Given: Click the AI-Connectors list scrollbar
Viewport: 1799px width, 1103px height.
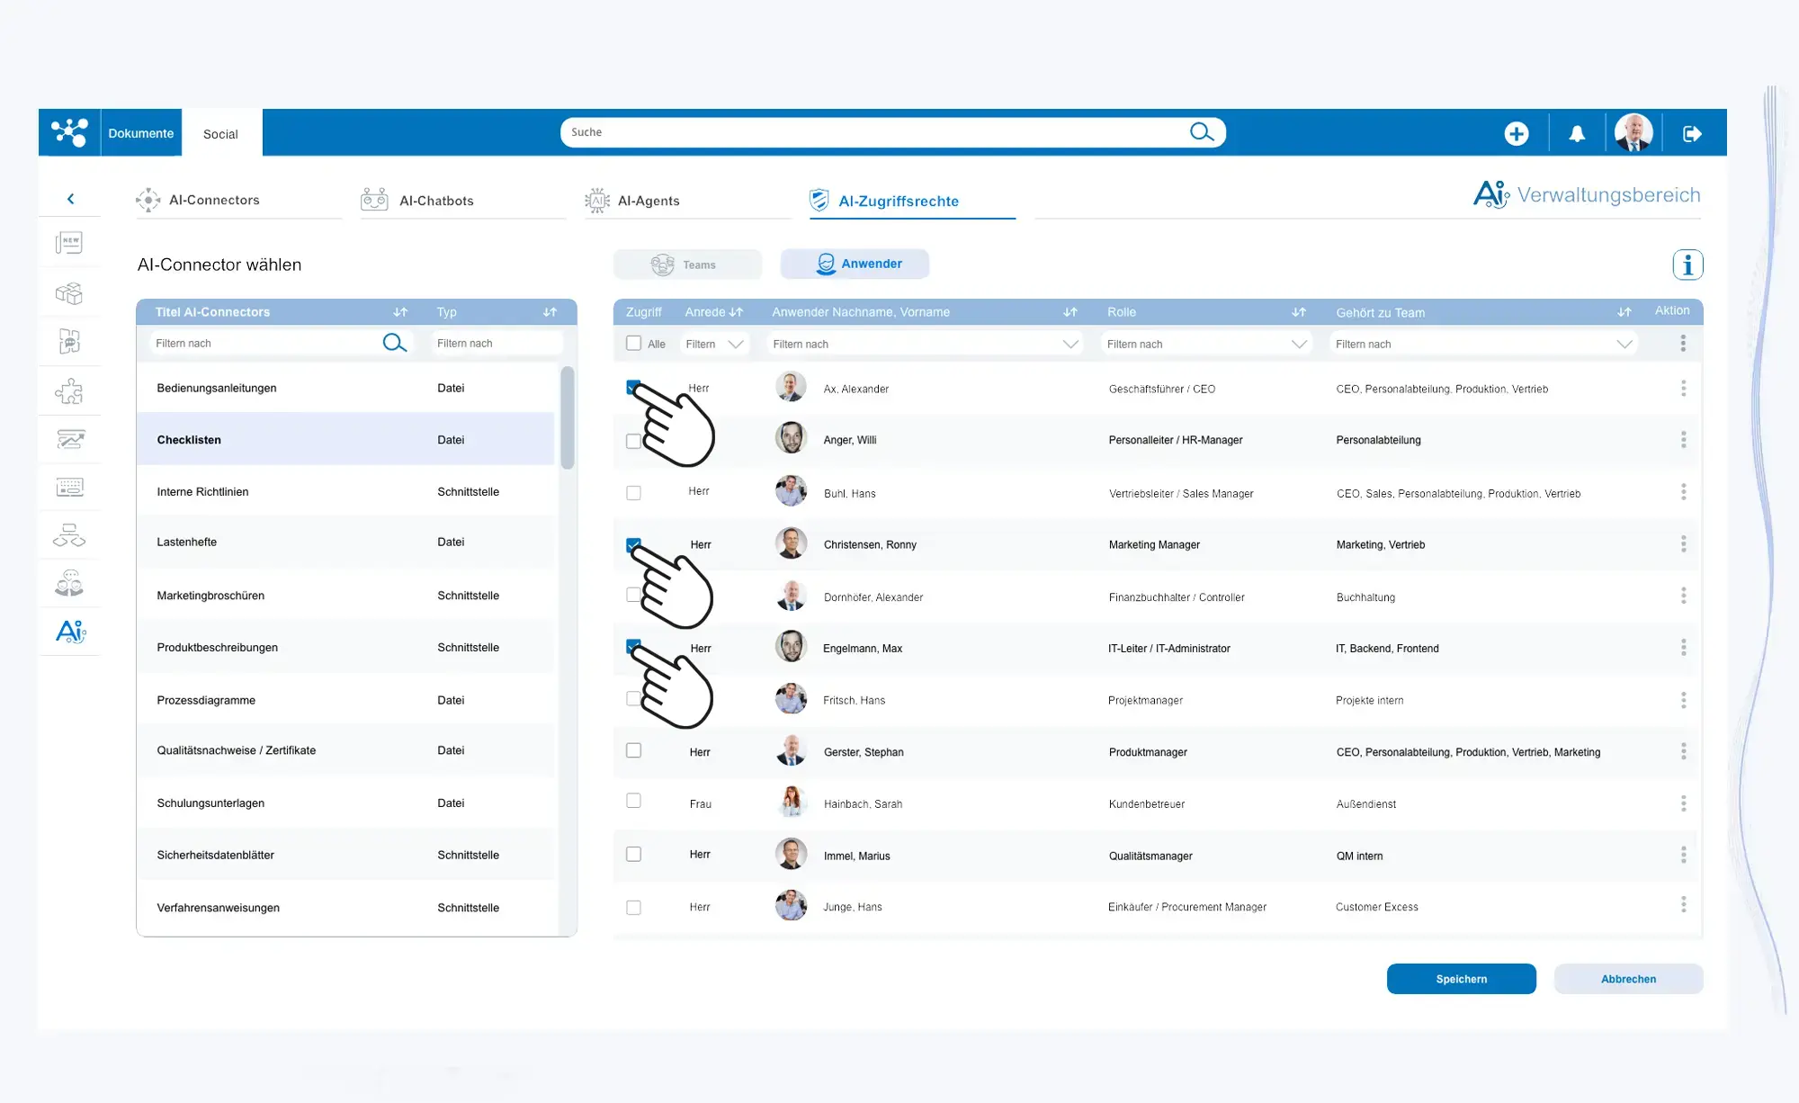Looking at the screenshot, I should coord(567,418).
